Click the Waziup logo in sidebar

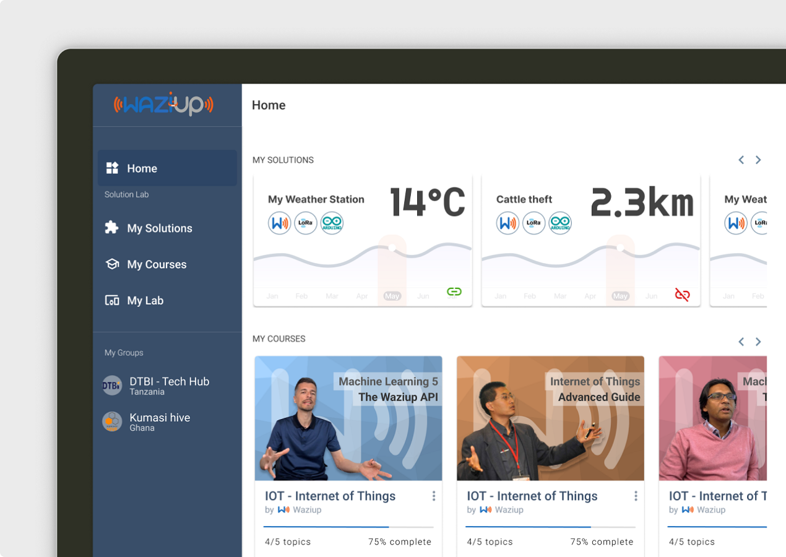(163, 105)
